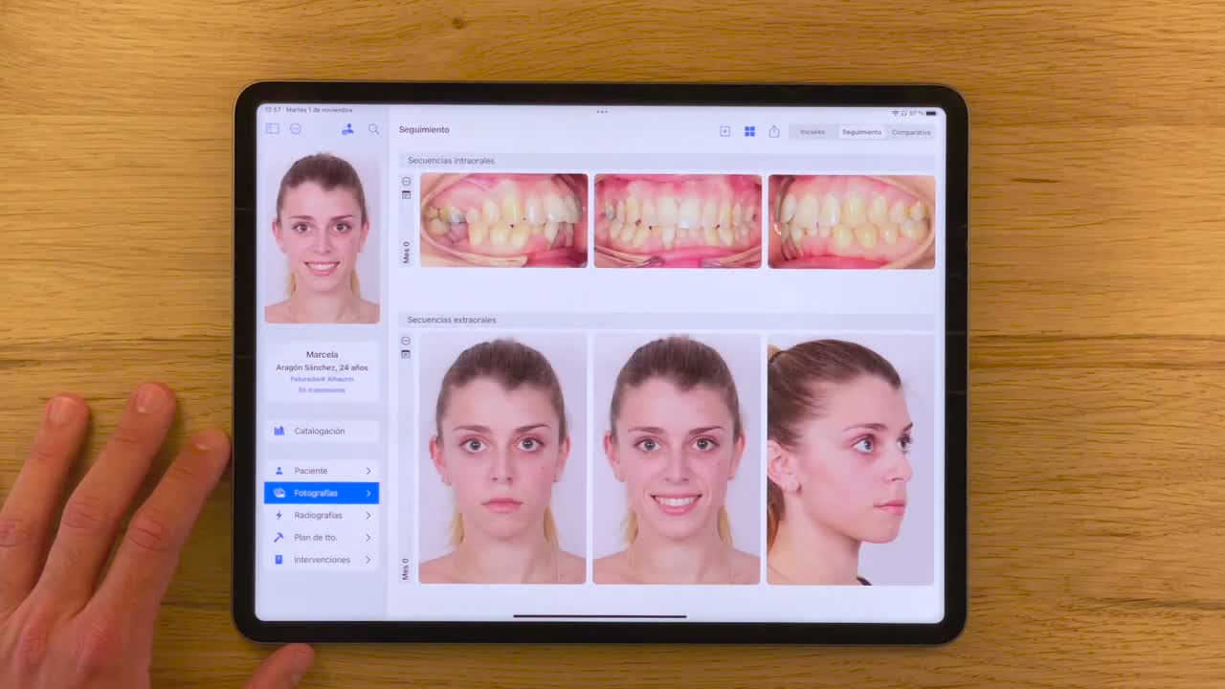Expand the Intervenciones chevron
Screen dimensions: 1225x689
coord(368,560)
